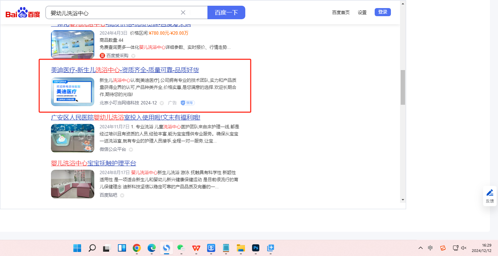Expand dropdown arrow next to 百度爱采购
This screenshot has height=256, width=498.
133,56
